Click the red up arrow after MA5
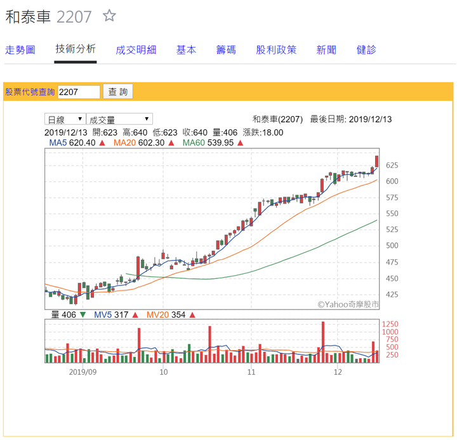This screenshot has height=440, width=457. (102, 143)
